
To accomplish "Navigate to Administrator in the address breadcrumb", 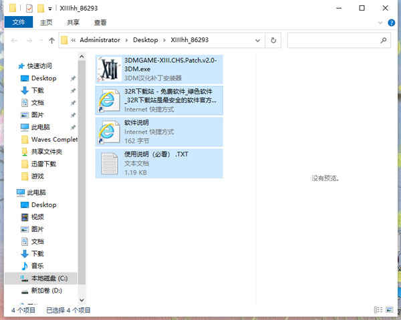I will 100,40.
